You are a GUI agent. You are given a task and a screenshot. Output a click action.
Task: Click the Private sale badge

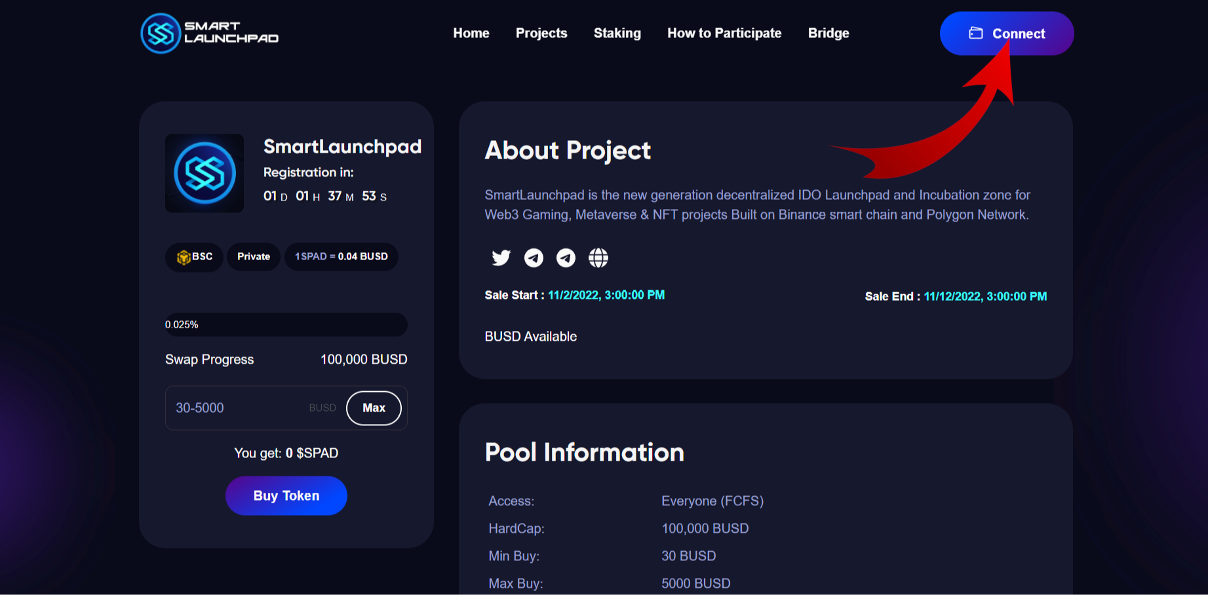[x=254, y=257]
